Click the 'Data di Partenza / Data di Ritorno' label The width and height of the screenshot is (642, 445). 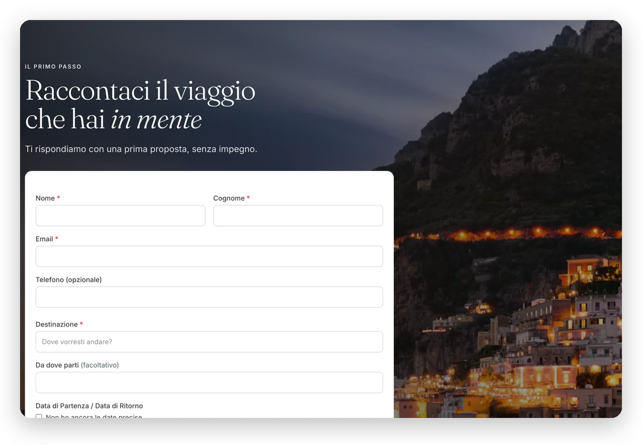(89, 406)
